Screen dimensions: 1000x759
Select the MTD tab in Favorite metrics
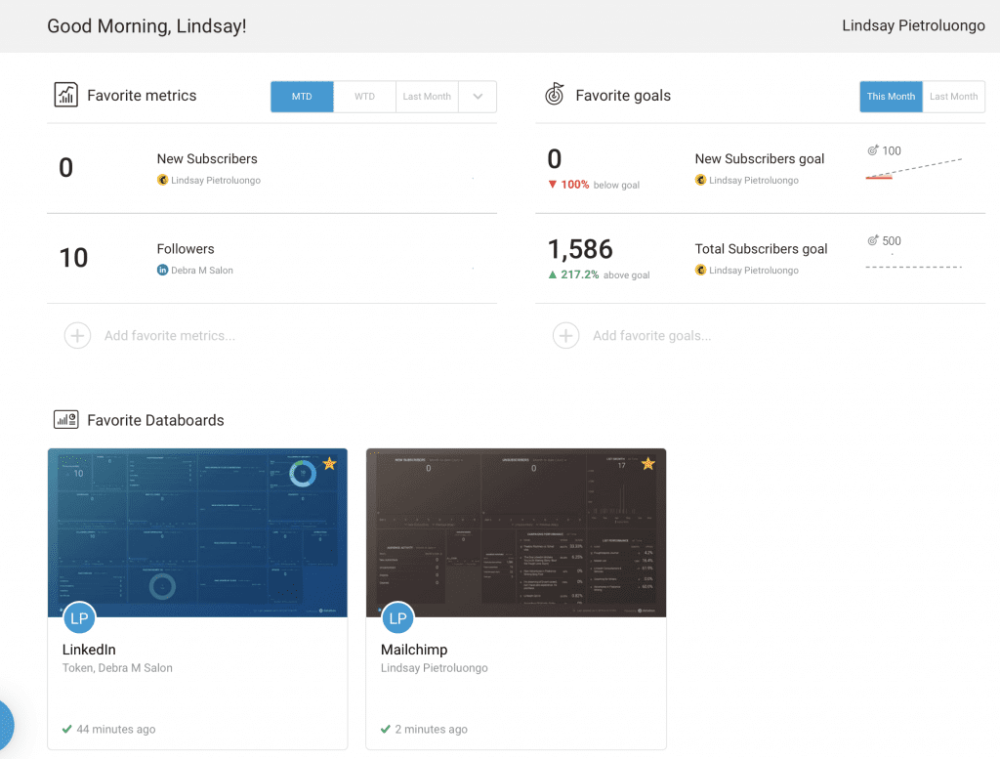click(x=302, y=97)
